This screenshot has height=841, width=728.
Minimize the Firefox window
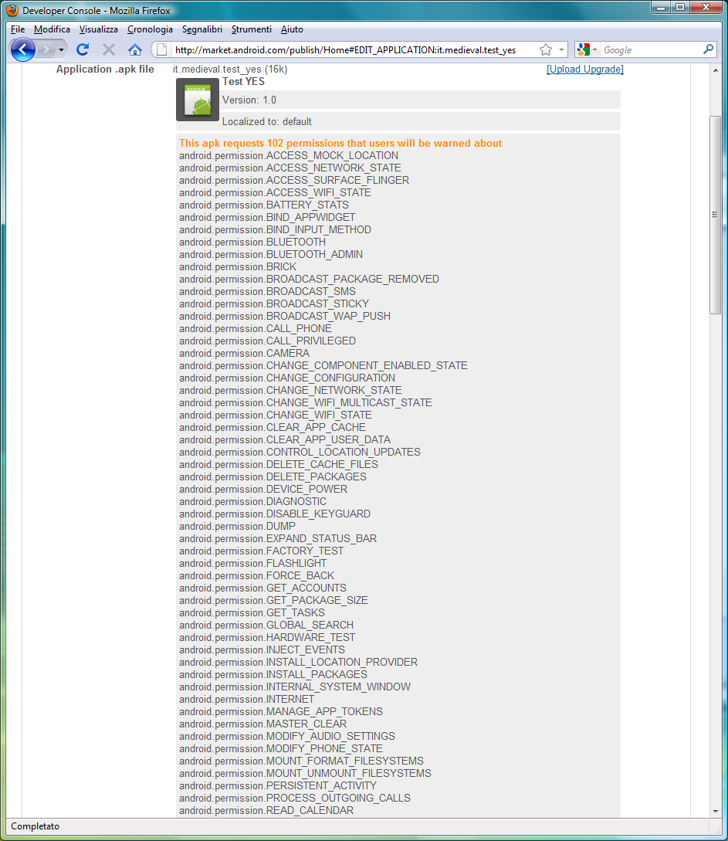tap(661, 8)
